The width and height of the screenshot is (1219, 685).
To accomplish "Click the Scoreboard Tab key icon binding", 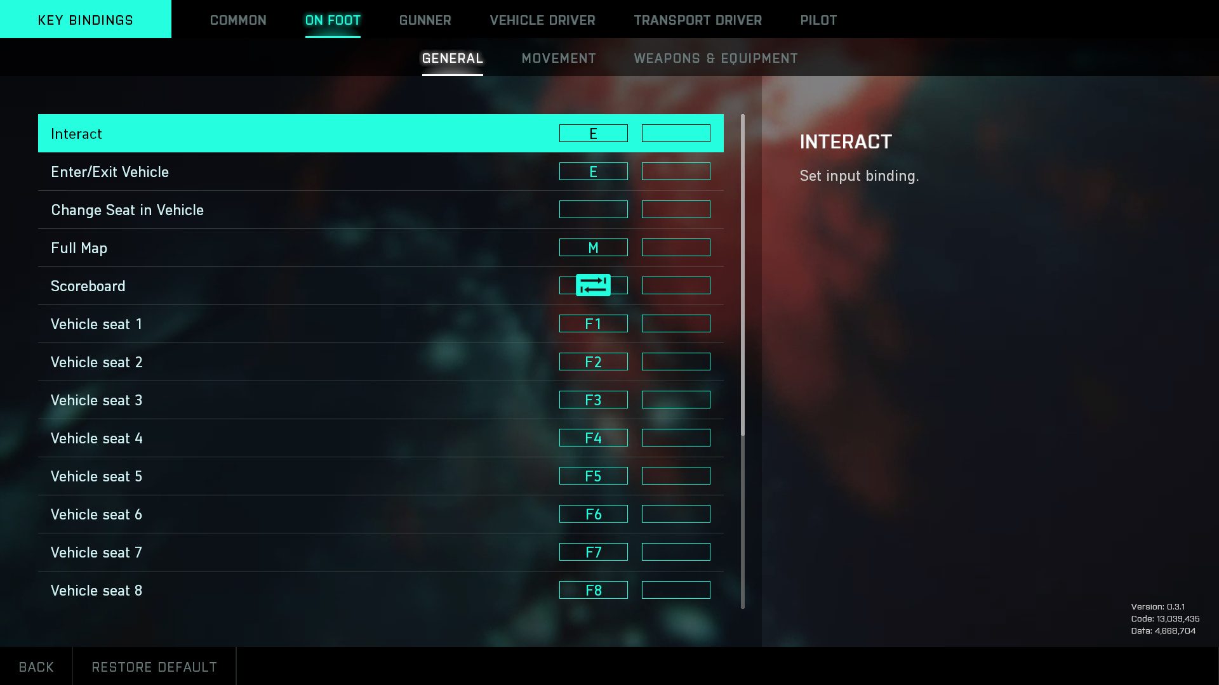I will click(594, 285).
